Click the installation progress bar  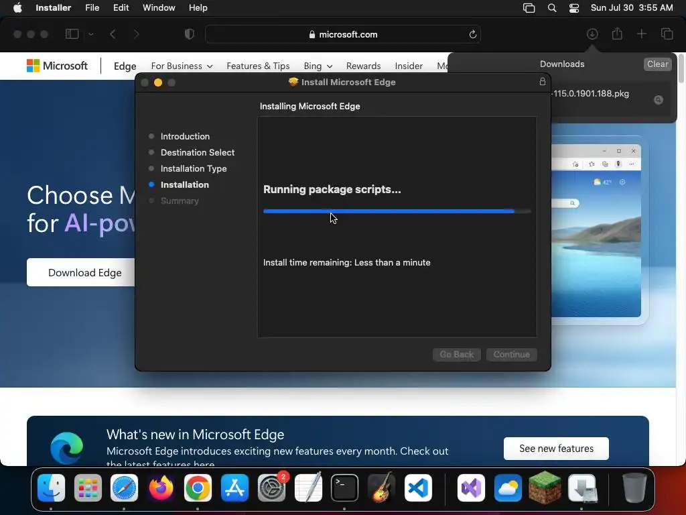pyautogui.click(x=397, y=211)
